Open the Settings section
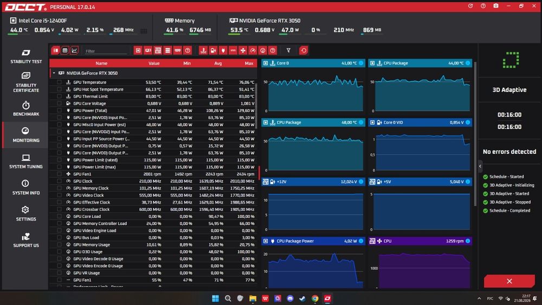542x305 pixels. coord(26,214)
